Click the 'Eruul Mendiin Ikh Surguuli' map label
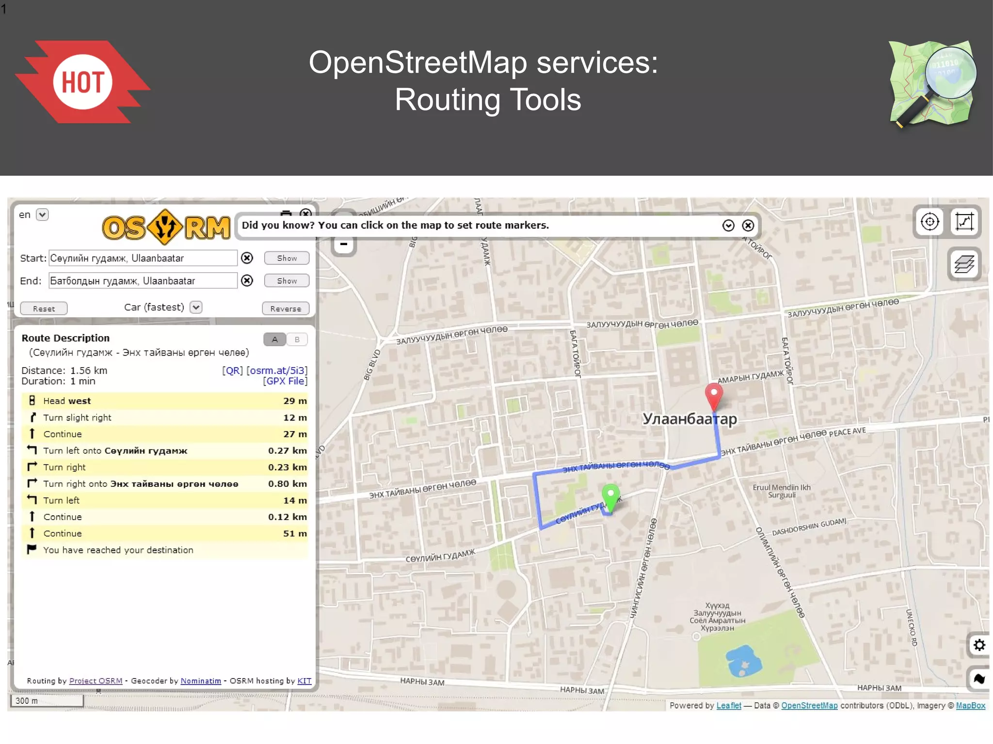Viewport: 993px width, 744px height. pyautogui.click(x=781, y=491)
